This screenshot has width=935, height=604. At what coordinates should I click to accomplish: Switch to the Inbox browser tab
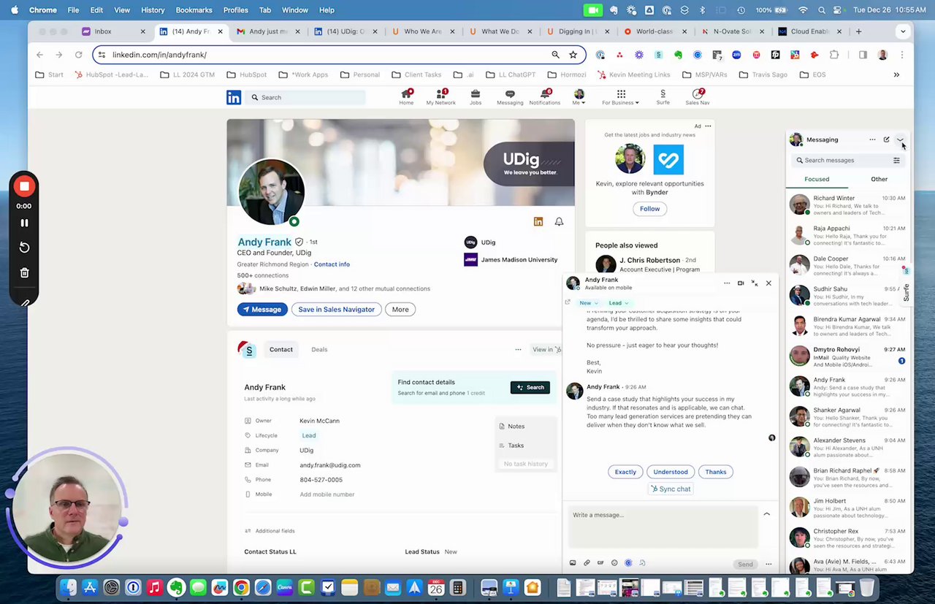click(x=114, y=31)
